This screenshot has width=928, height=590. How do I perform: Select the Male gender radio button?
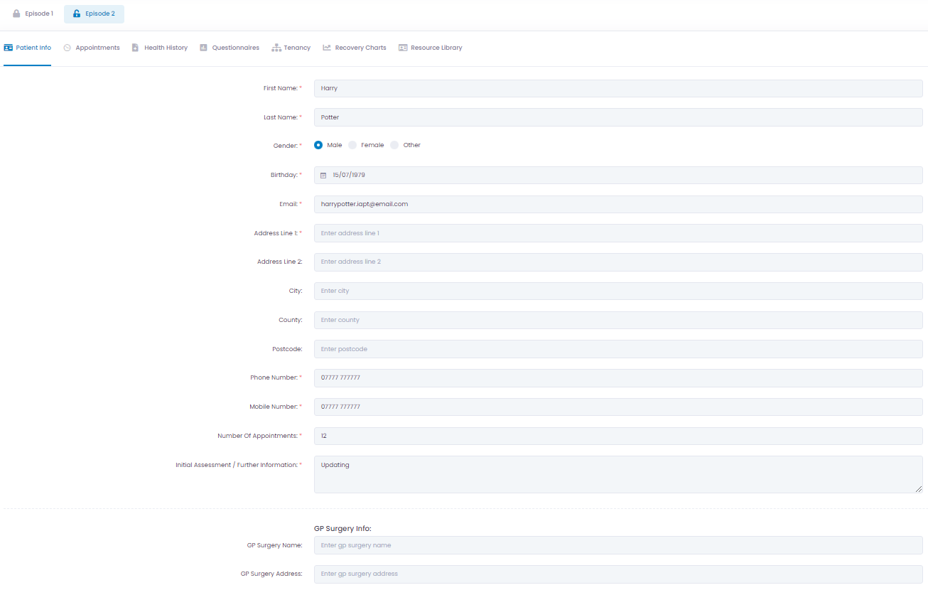[x=318, y=145]
